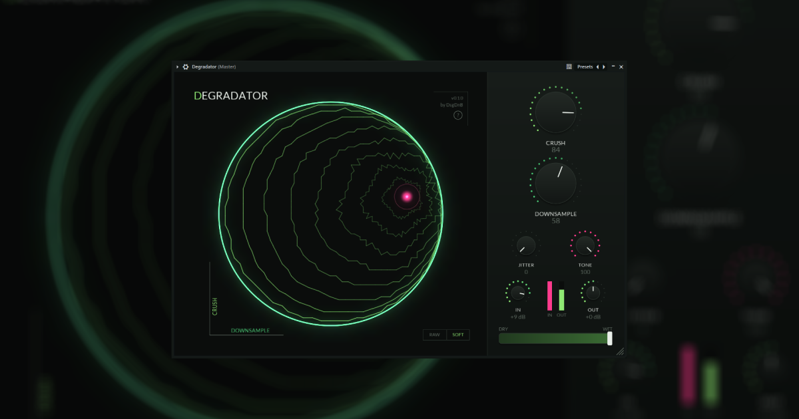Click the WET label
Viewport: 799px width, 419px height.
pos(608,329)
